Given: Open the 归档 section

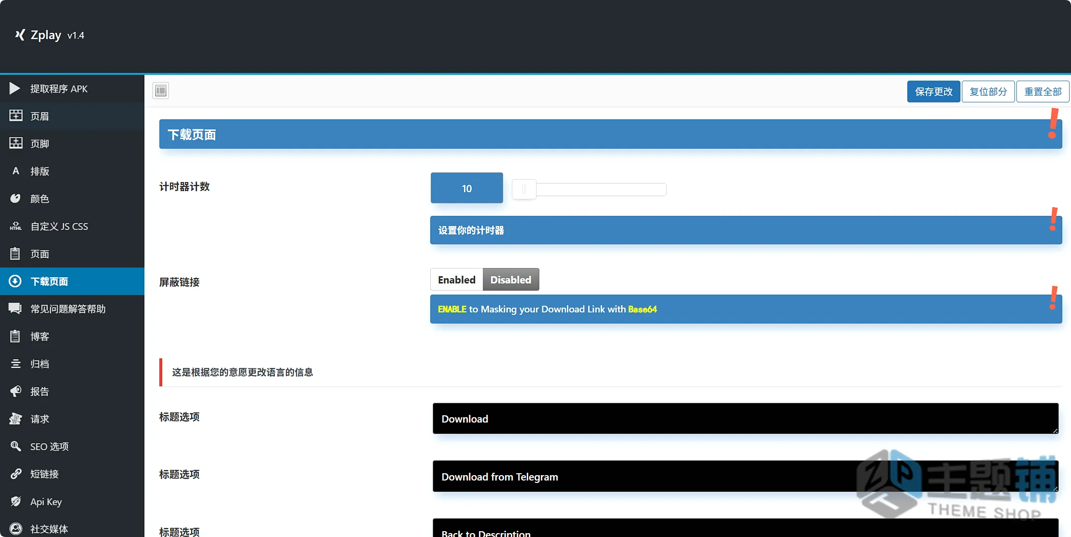Looking at the screenshot, I should [x=72, y=364].
